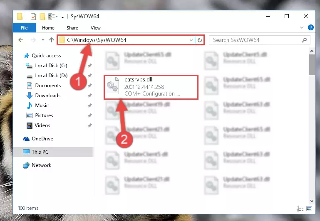The width and height of the screenshot is (320, 221).
Task: Click the pin icon next to Local Disk (C:)
Action: tap(89, 66)
